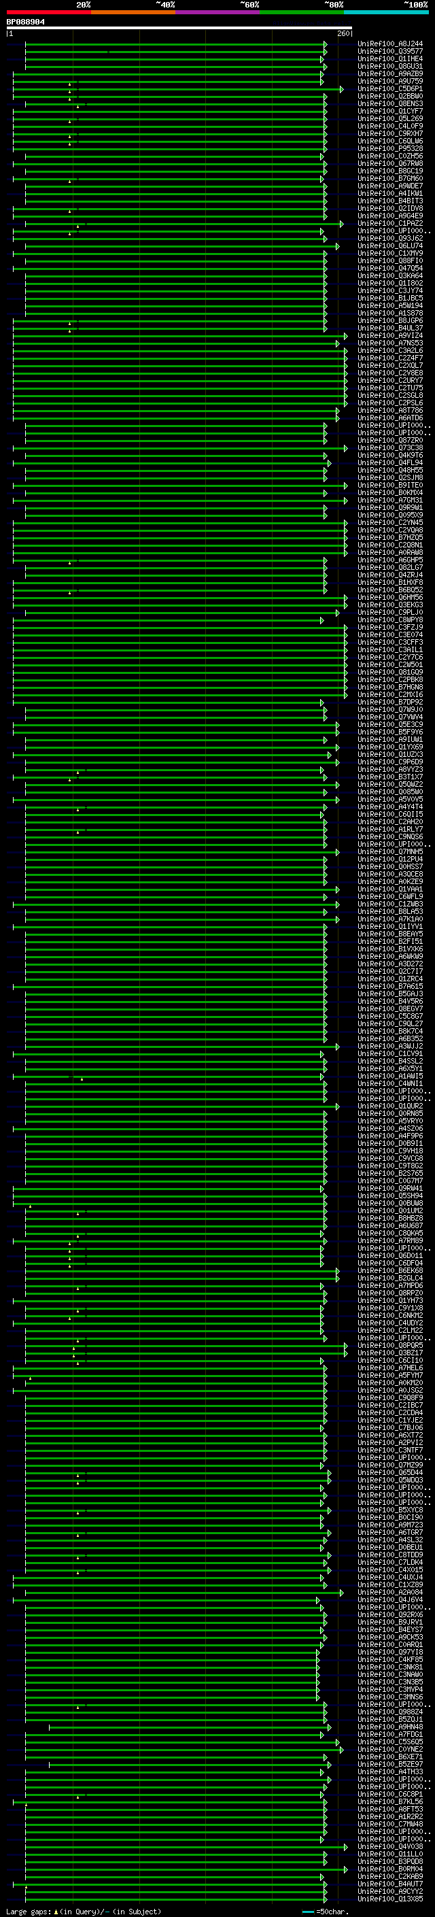Click the UniRef100_Q2IDV8 label
This screenshot has height=1917, width=435.
pos(390,208)
